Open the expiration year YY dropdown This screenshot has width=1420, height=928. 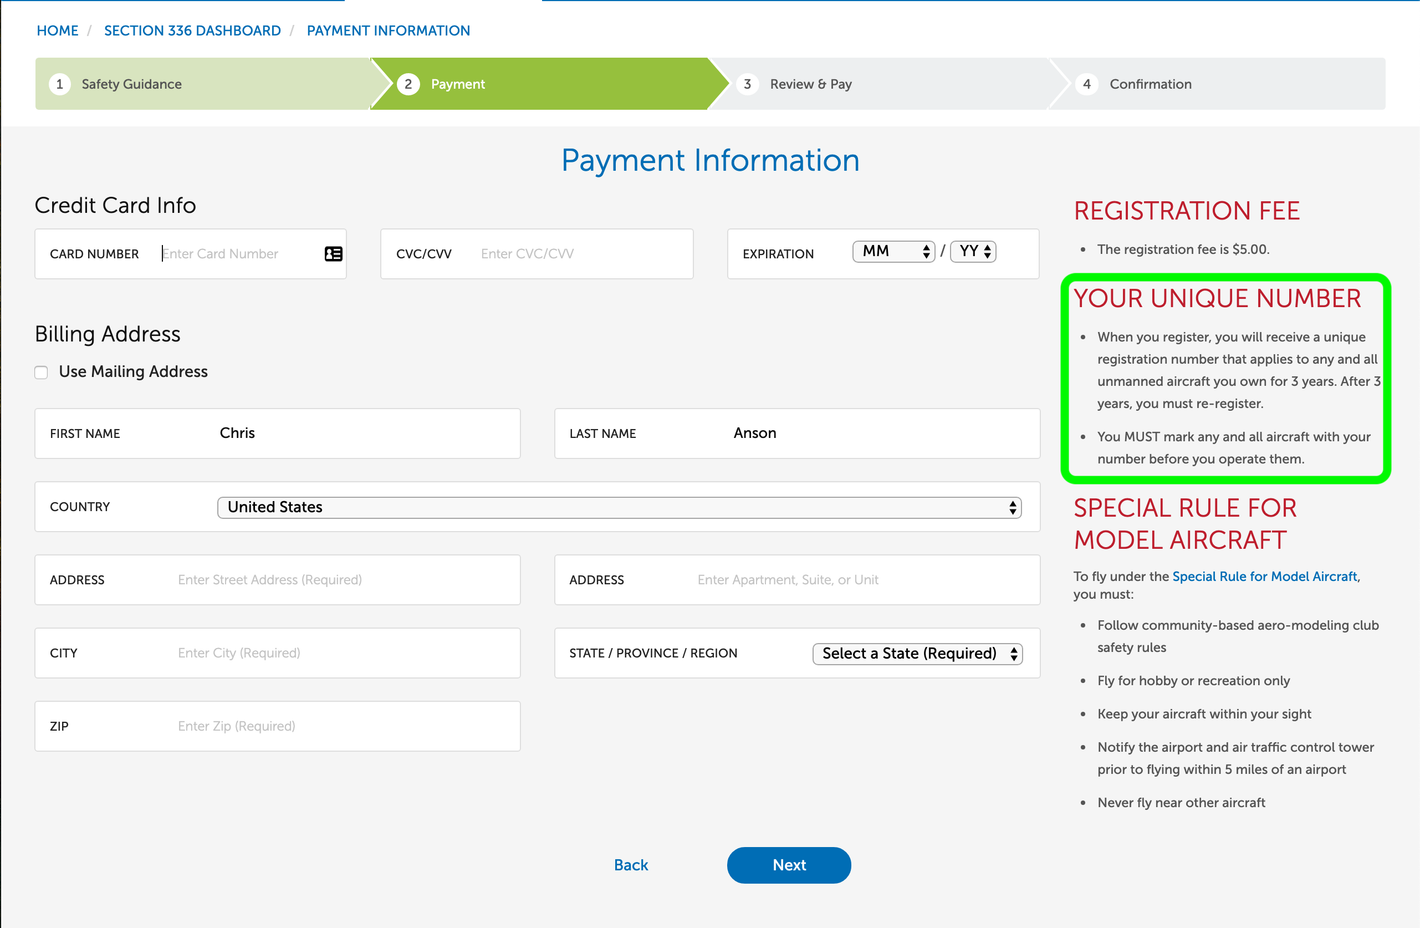click(973, 251)
